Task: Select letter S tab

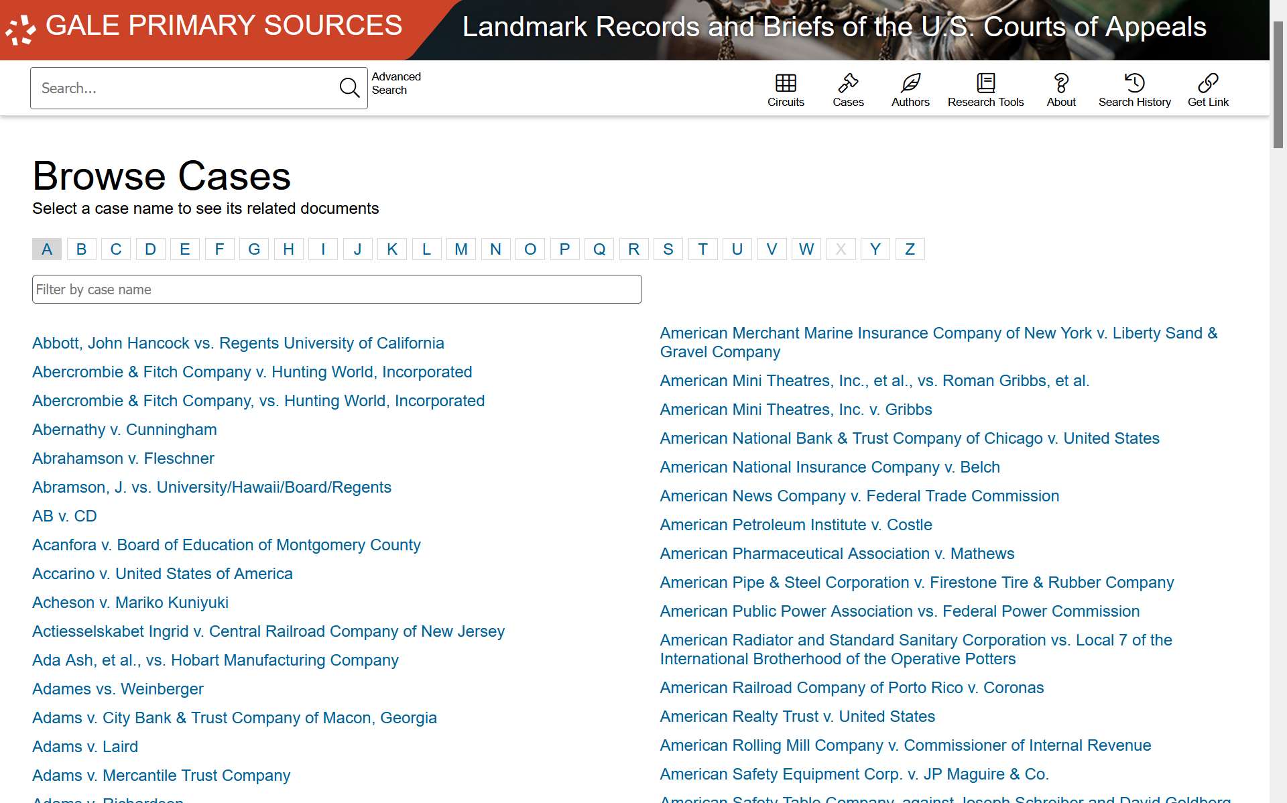Action: 668,249
